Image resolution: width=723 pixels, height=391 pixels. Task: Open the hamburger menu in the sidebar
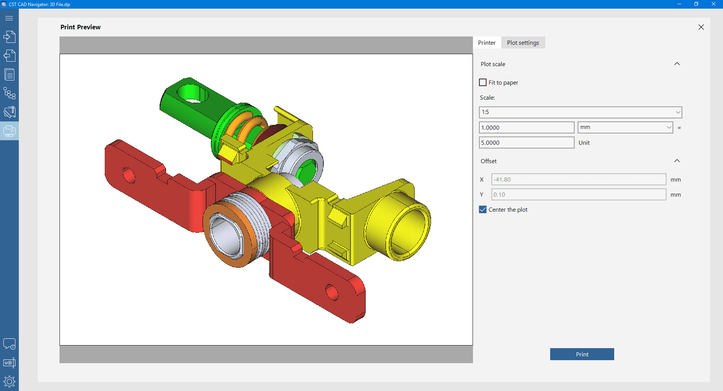(x=9, y=18)
